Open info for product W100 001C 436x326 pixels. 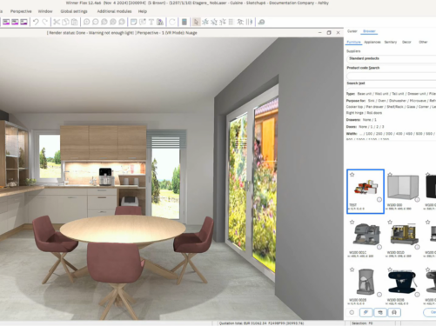click(x=379, y=247)
